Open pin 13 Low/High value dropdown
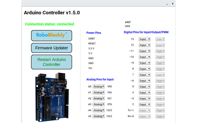The image size is (197, 123). click(x=160, y=39)
